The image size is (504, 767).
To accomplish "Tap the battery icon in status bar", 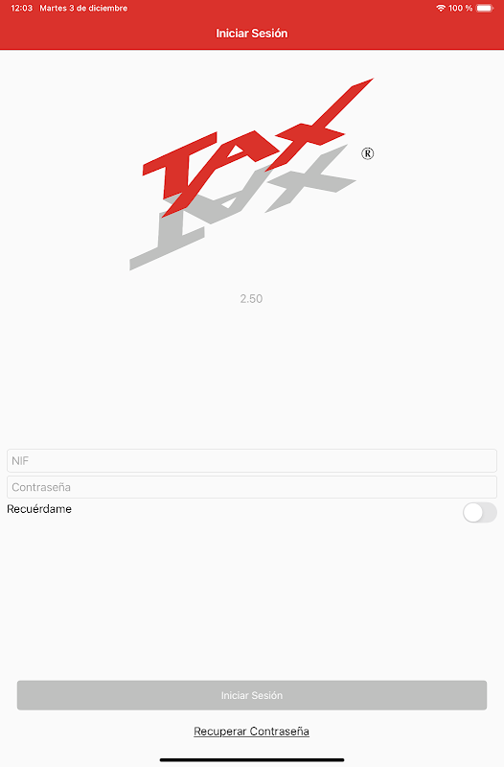I will (x=485, y=9).
